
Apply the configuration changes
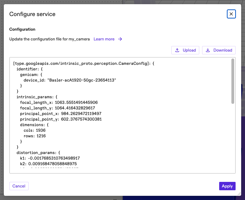click(x=227, y=186)
